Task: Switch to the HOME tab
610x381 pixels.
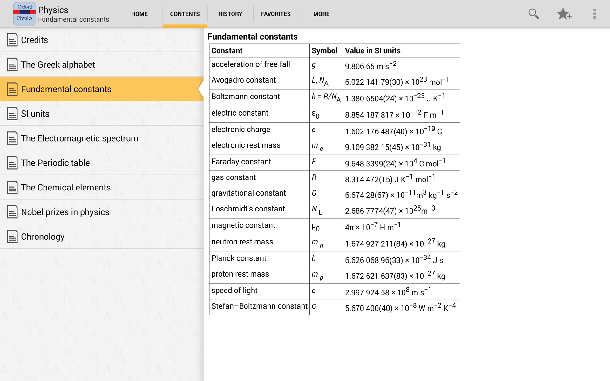Action: click(x=139, y=14)
